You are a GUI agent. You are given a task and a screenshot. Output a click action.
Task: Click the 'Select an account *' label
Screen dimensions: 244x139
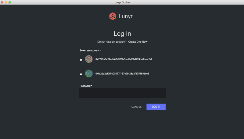coord(90,50)
